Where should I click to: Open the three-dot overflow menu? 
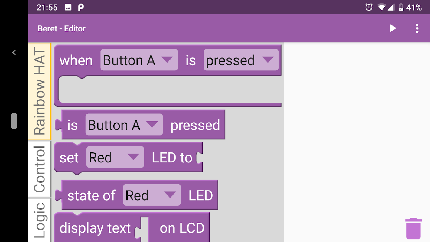(417, 28)
